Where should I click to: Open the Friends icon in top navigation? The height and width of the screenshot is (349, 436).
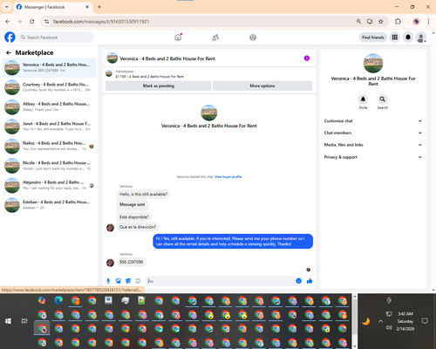coord(215,38)
